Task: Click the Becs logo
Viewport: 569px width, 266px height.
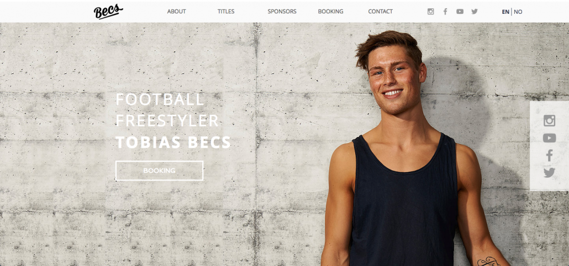Action: pos(108,11)
